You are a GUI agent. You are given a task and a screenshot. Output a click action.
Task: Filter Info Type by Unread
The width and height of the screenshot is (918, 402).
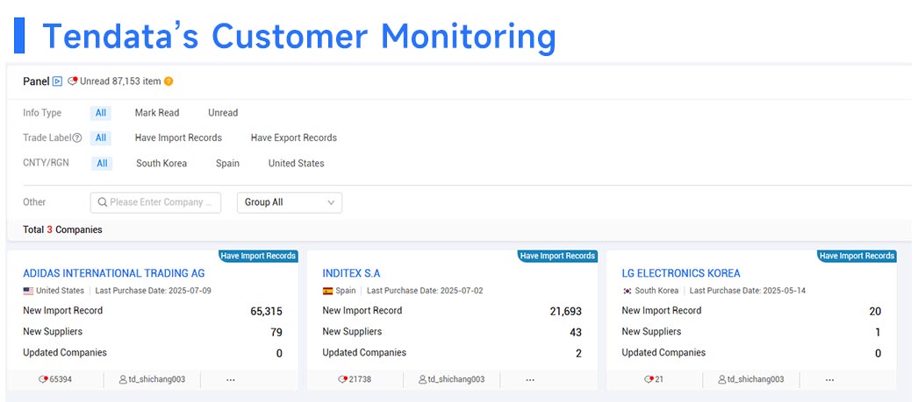(223, 113)
